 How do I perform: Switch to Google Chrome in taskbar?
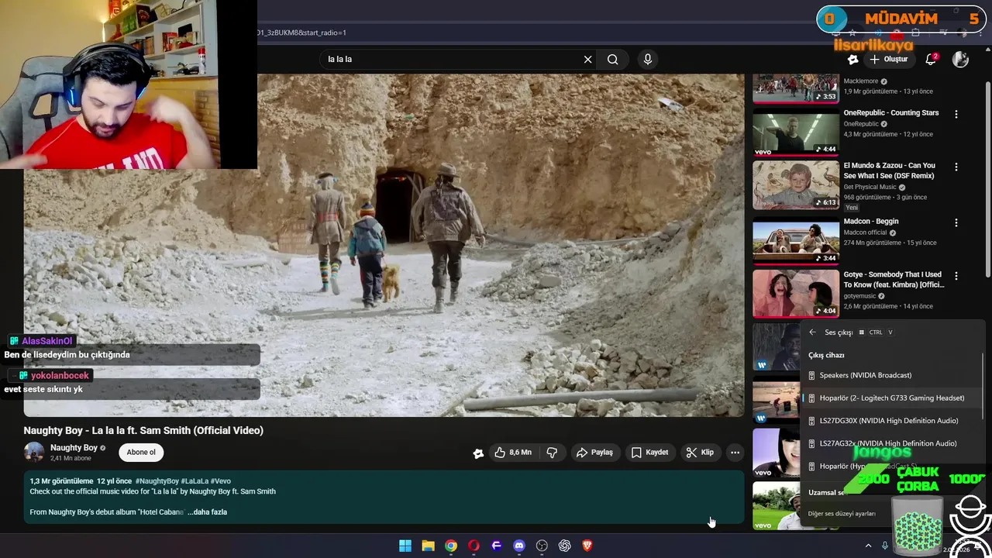click(451, 546)
